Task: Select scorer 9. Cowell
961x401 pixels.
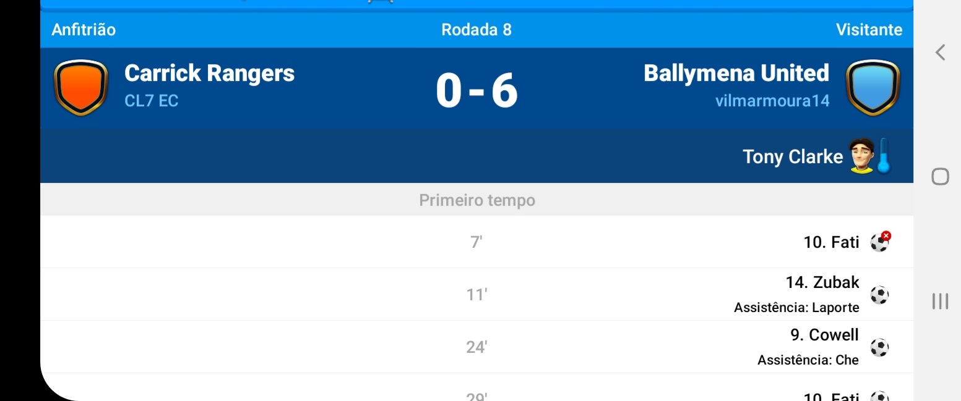Action: 825,335
